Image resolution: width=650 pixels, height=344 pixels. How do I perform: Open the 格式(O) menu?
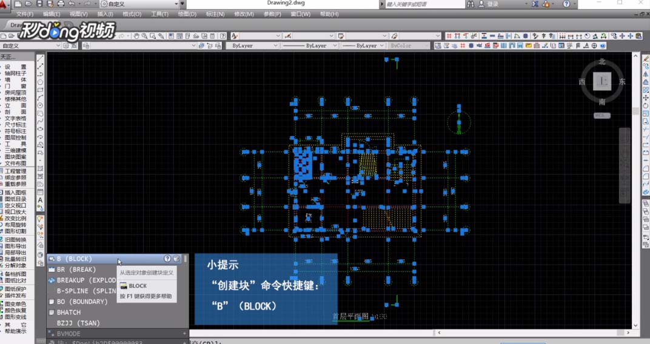(132, 14)
